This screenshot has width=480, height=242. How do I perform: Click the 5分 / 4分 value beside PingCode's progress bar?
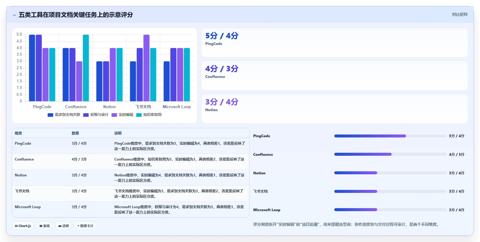click(x=457, y=136)
